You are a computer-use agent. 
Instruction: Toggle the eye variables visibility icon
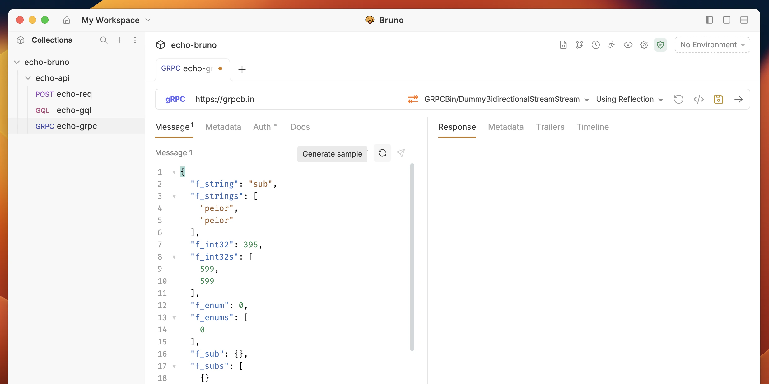pos(628,45)
